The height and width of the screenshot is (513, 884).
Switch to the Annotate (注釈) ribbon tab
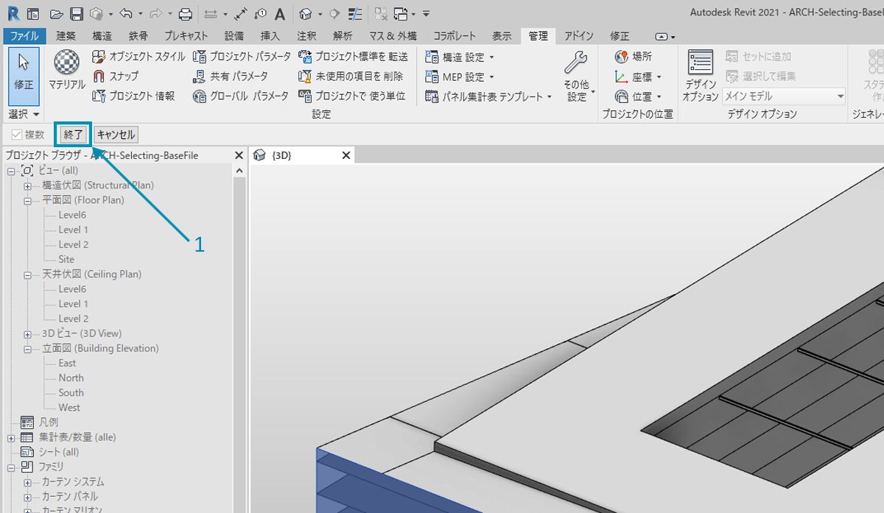coord(306,36)
